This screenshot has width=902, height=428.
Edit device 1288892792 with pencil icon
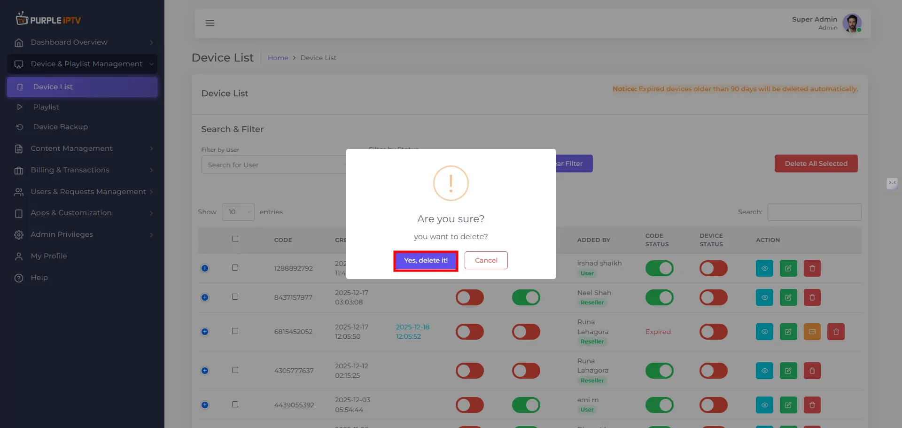[x=788, y=268]
